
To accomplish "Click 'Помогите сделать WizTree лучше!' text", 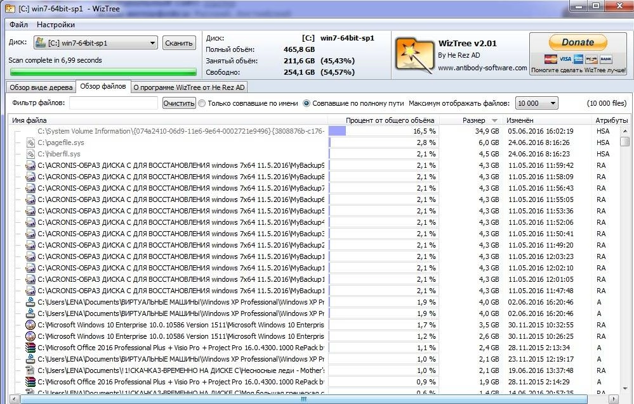I will 578,70.
